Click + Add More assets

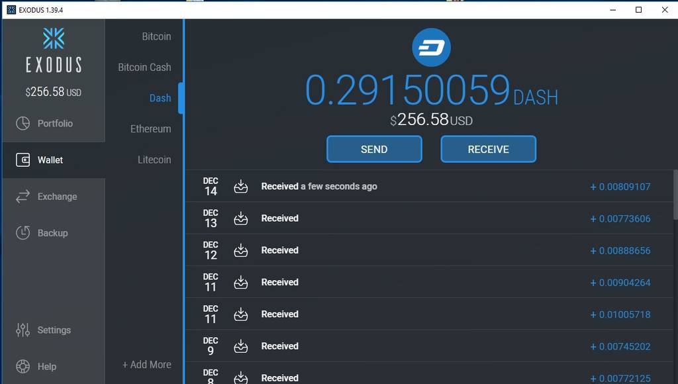pos(146,365)
